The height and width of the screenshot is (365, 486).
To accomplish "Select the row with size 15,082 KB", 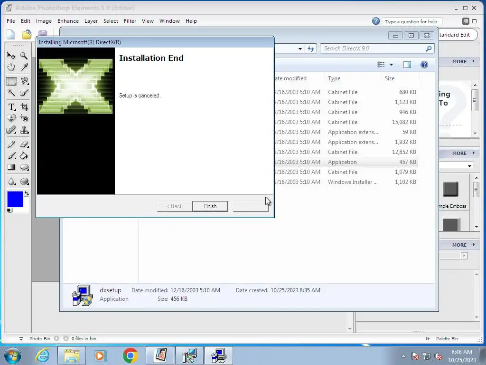I will tap(346, 122).
